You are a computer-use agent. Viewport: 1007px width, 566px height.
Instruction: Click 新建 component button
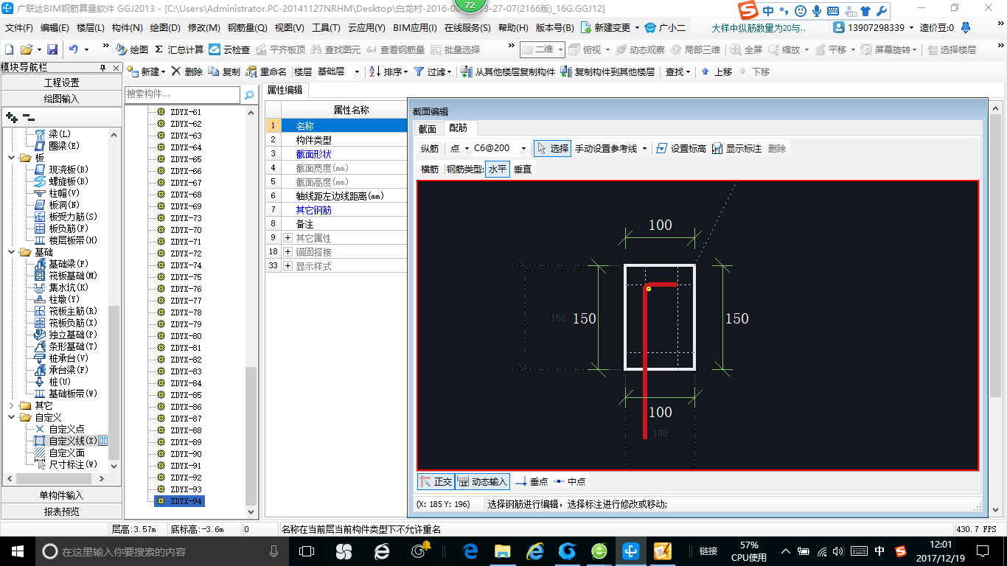coord(146,71)
